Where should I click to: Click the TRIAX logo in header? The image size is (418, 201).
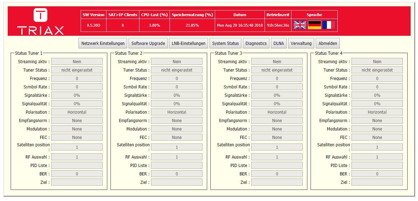pyautogui.click(x=41, y=21)
